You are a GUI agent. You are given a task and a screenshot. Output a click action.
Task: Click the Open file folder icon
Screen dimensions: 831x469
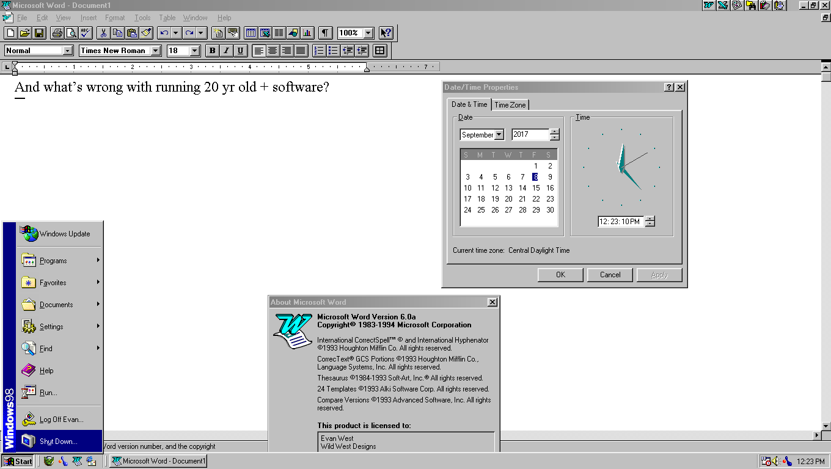[x=25, y=33]
